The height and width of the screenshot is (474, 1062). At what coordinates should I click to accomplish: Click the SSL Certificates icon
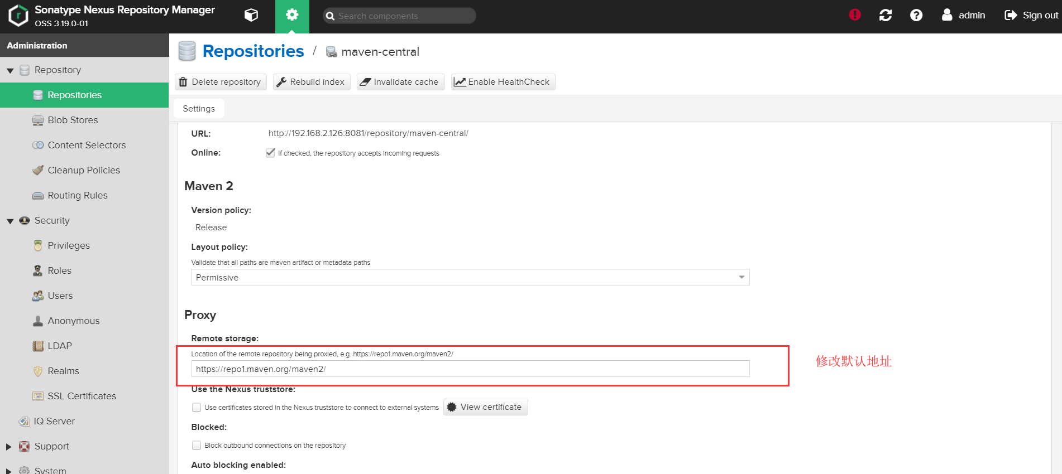(38, 396)
